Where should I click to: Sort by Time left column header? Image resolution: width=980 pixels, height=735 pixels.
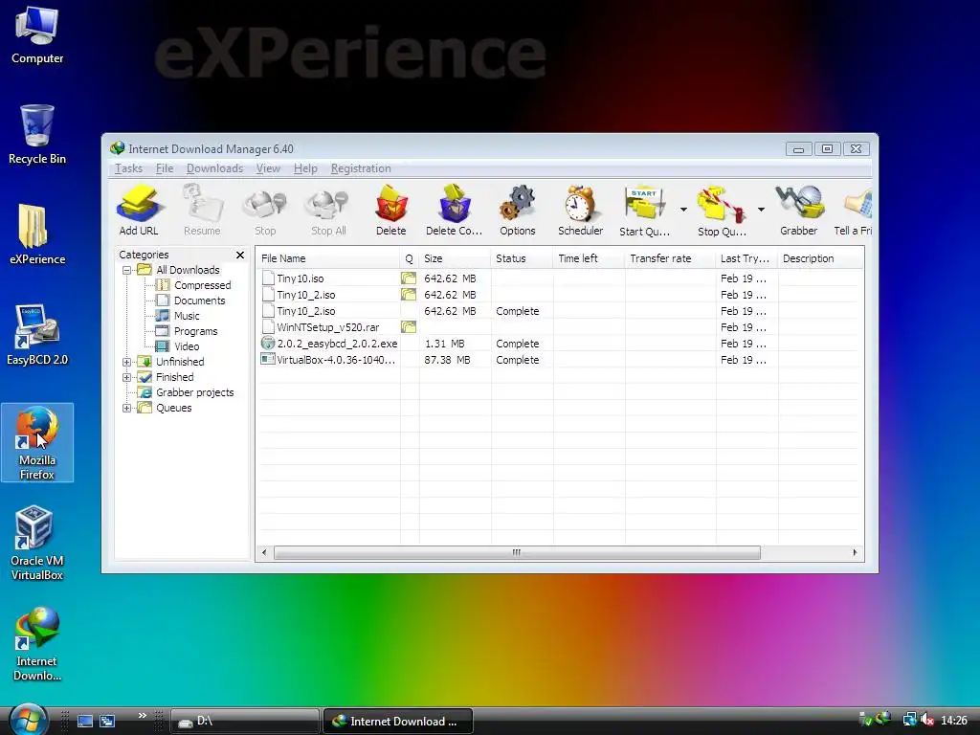coord(589,258)
